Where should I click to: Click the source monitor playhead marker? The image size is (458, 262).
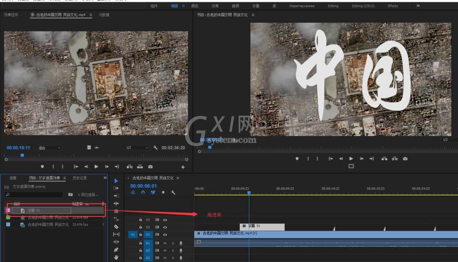(x=22, y=156)
